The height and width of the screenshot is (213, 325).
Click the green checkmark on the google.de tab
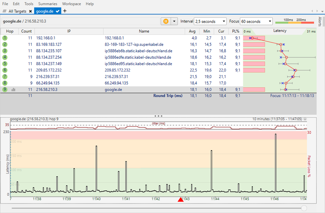57,11
